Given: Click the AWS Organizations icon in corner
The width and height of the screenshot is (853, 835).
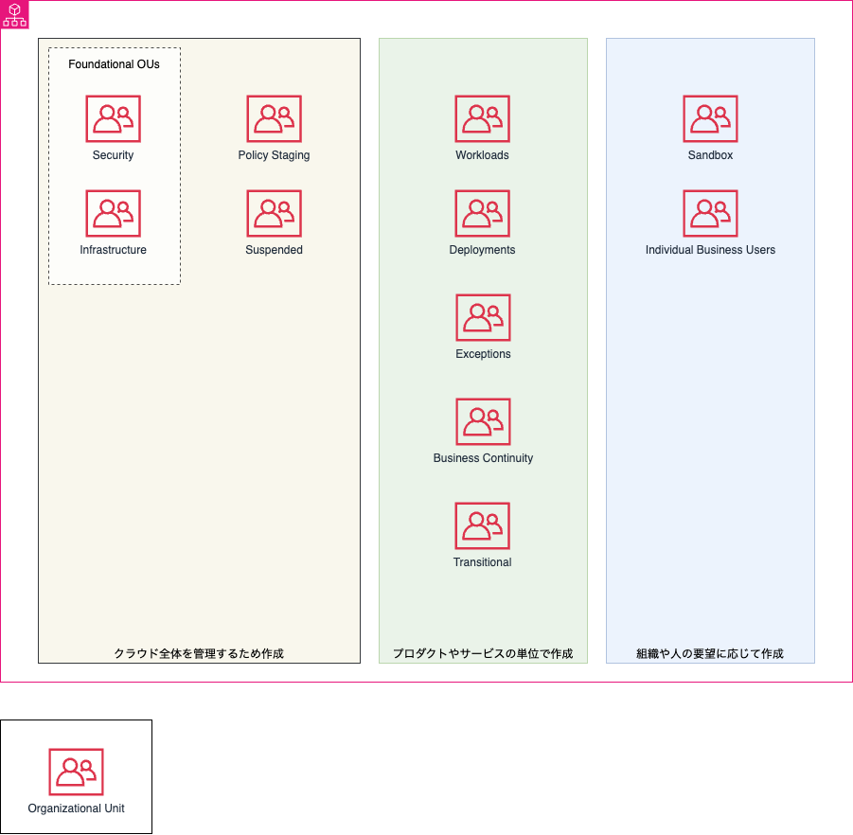Looking at the screenshot, I should point(15,15).
